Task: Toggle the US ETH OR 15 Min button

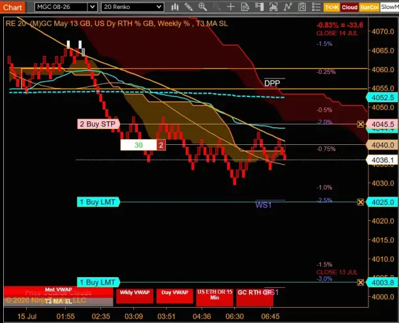Action: pos(215,297)
